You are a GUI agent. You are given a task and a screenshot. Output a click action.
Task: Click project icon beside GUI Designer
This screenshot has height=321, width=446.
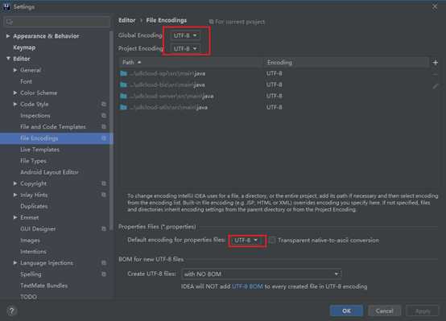click(x=104, y=228)
